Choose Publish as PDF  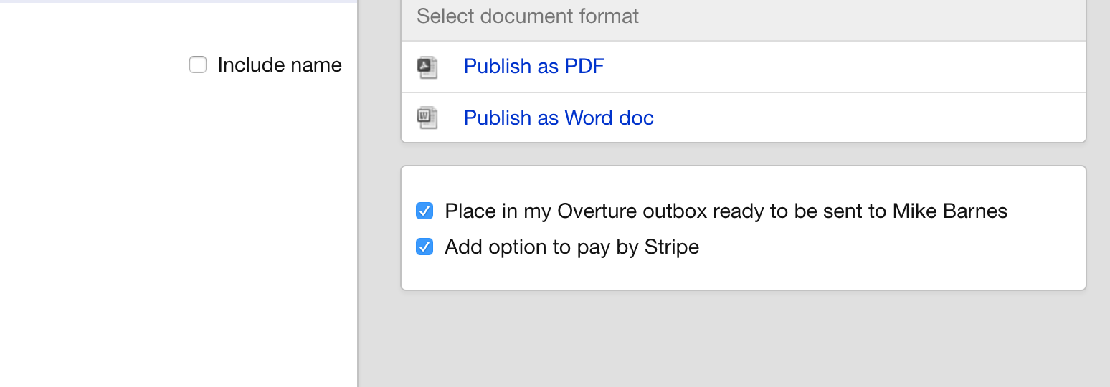click(x=533, y=66)
